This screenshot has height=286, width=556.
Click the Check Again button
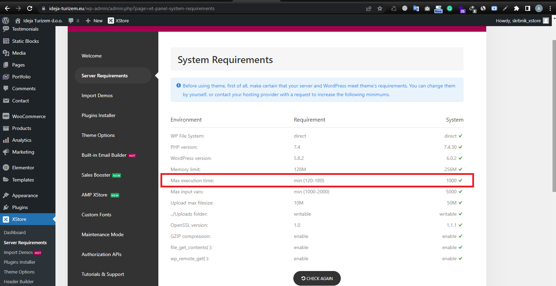tap(317, 278)
